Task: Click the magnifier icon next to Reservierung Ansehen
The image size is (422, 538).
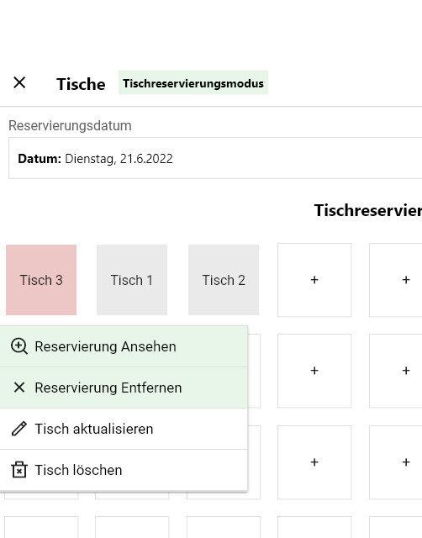Action: (x=19, y=346)
